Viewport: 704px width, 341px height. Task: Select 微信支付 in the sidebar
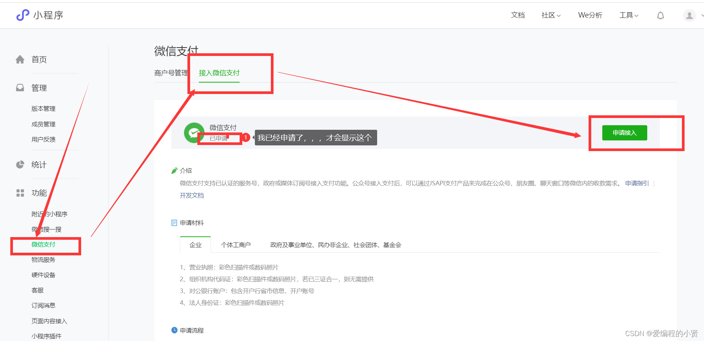[43, 244]
